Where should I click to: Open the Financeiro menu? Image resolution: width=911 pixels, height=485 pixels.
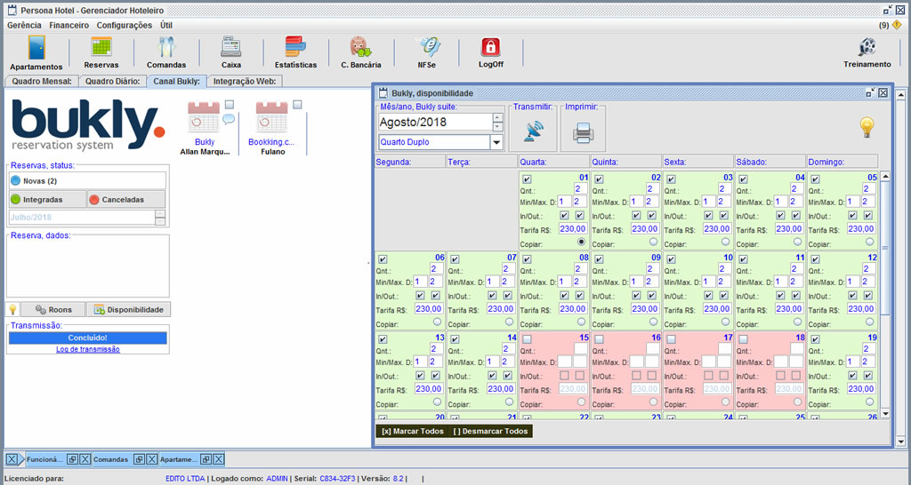[x=69, y=25]
